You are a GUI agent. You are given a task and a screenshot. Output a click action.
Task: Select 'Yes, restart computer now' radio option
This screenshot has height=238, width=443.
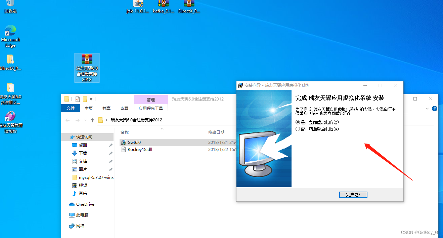pos(317,122)
